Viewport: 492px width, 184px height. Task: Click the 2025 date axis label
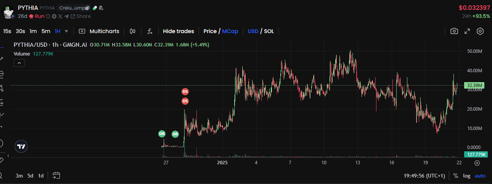point(222,163)
